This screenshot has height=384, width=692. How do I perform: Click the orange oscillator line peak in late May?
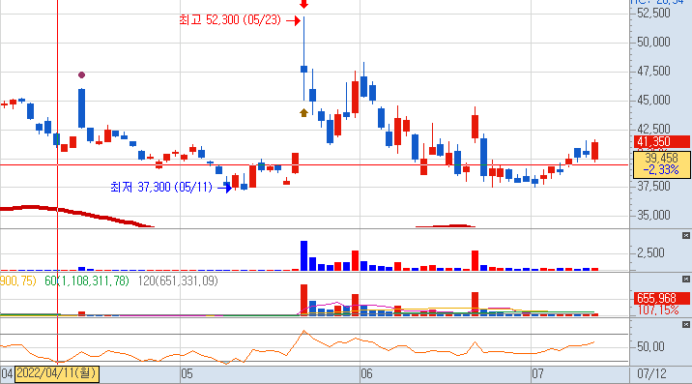point(303,331)
